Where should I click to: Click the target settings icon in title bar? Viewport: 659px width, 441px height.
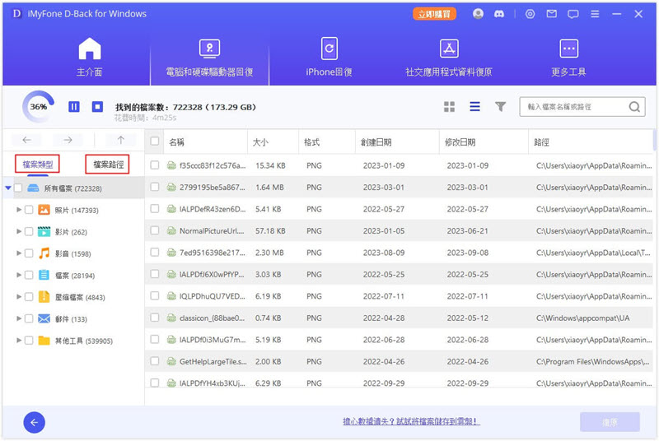(530, 14)
